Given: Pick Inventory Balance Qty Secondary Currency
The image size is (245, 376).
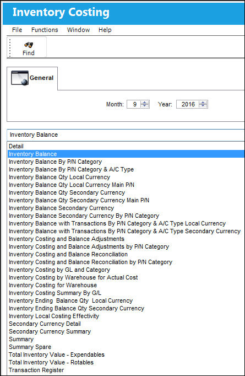Looking at the screenshot, I should coord(126,192).
